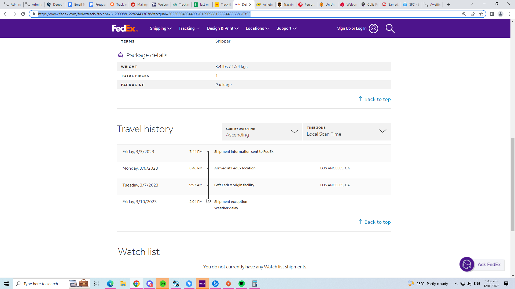Expand the Time Zone dropdown
The height and width of the screenshot is (289, 515).
click(347, 132)
